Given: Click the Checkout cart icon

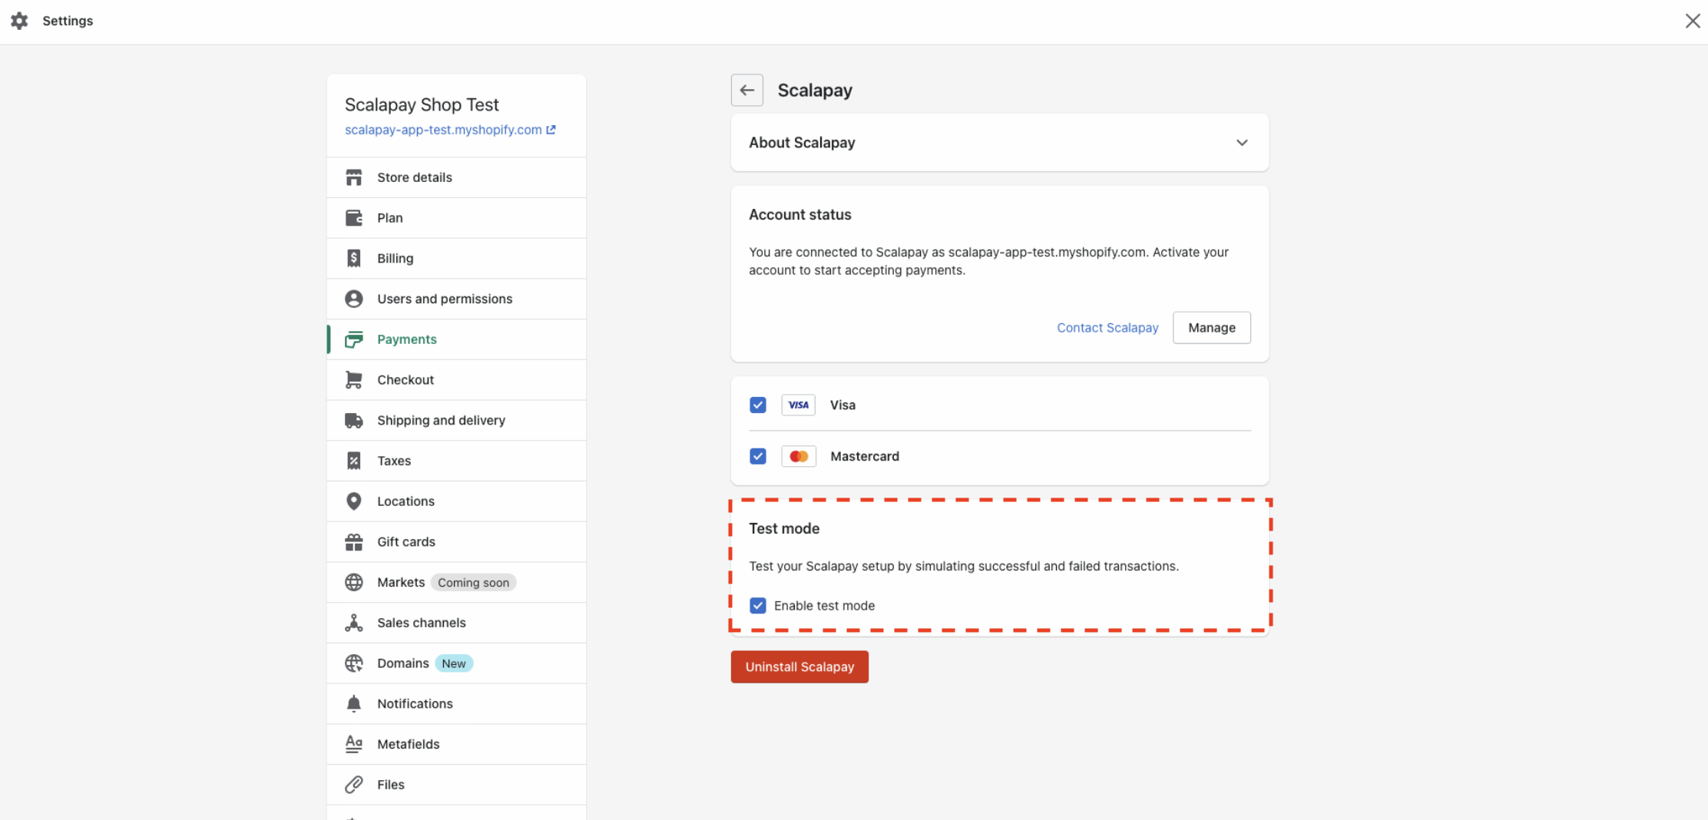Looking at the screenshot, I should click(353, 380).
